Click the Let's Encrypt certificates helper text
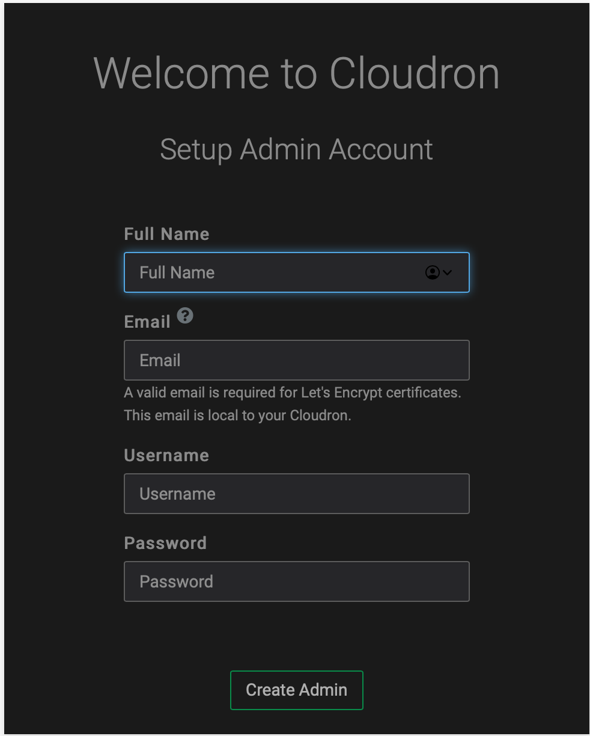The image size is (590, 736). point(293,393)
